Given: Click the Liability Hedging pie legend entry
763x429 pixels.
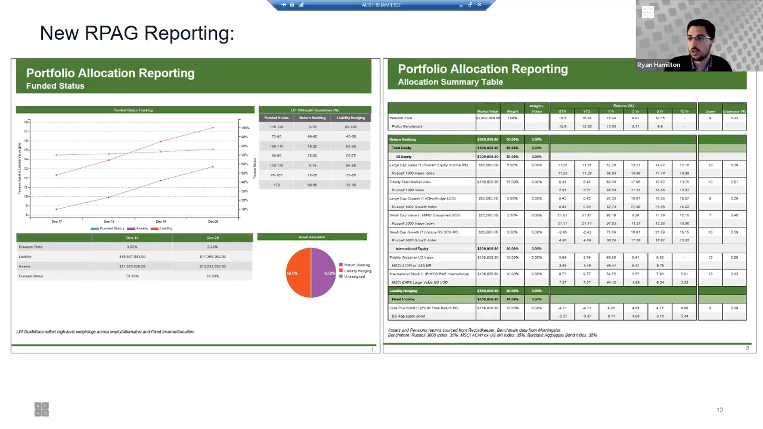Looking at the screenshot, I should tap(357, 271).
